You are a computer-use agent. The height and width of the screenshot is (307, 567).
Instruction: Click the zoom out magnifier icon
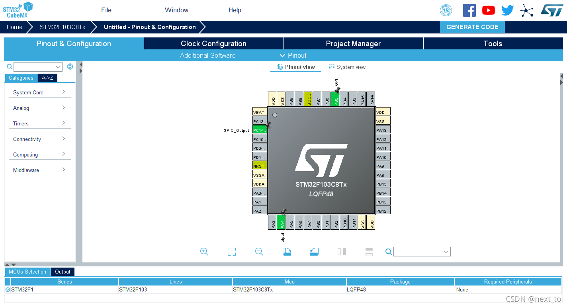tap(259, 252)
